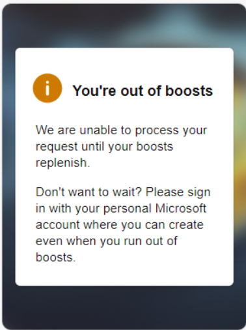Image resolution: width=246 pixels, height=330 pixels.
Task: Click "account where you can create" line
Action: (x=120, y=225)
